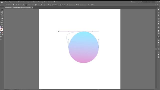Open the Actions panel play icon

158,9
